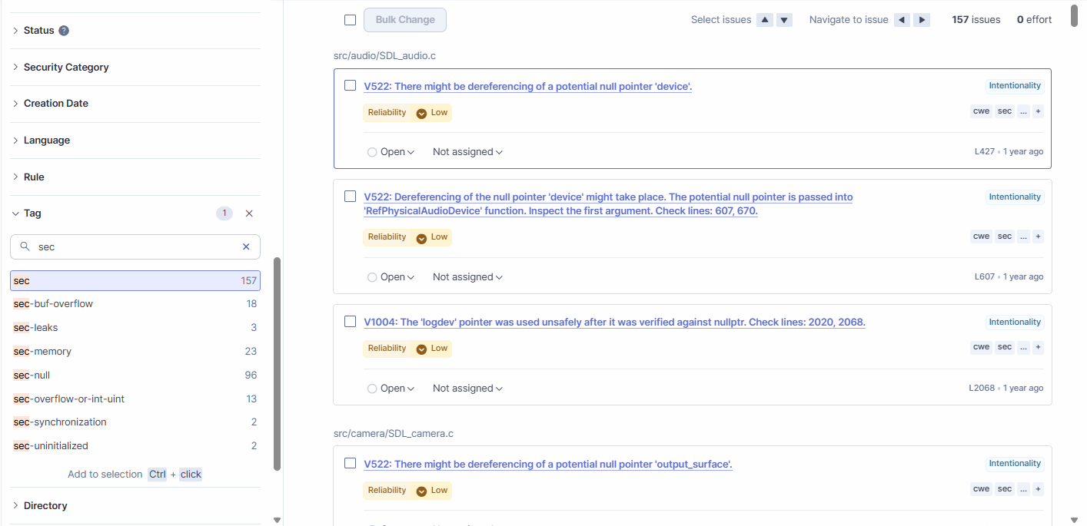
Task: Clear the tag search text with the X
Action: coord(246,246)
